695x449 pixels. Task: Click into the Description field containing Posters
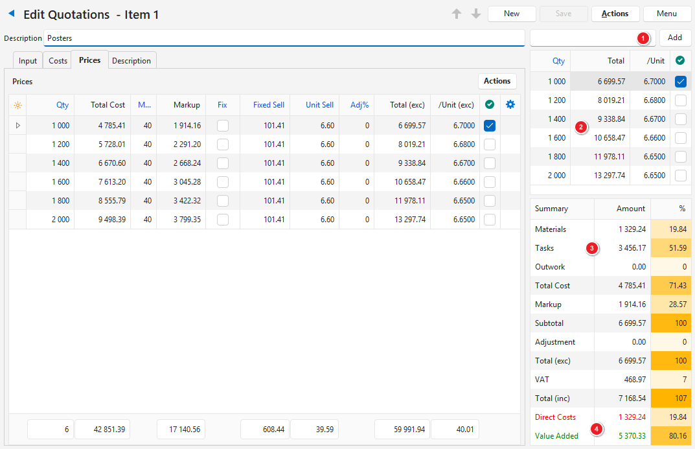pos(284,38)
